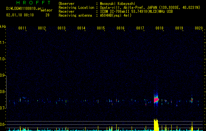Click the 1.1 kHz axis label
206x131 pixels.
pyautogui.click(x=2, y=43)
